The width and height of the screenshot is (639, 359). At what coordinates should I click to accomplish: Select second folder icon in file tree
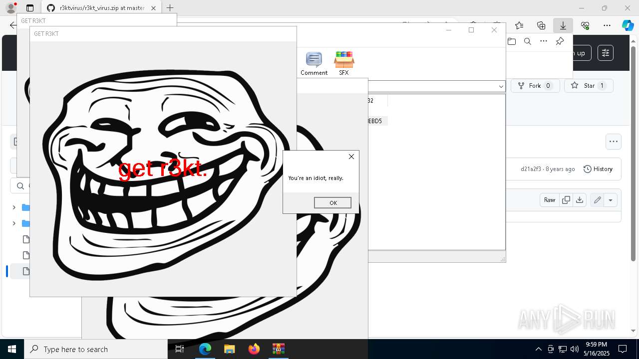(x=26, y=223)
